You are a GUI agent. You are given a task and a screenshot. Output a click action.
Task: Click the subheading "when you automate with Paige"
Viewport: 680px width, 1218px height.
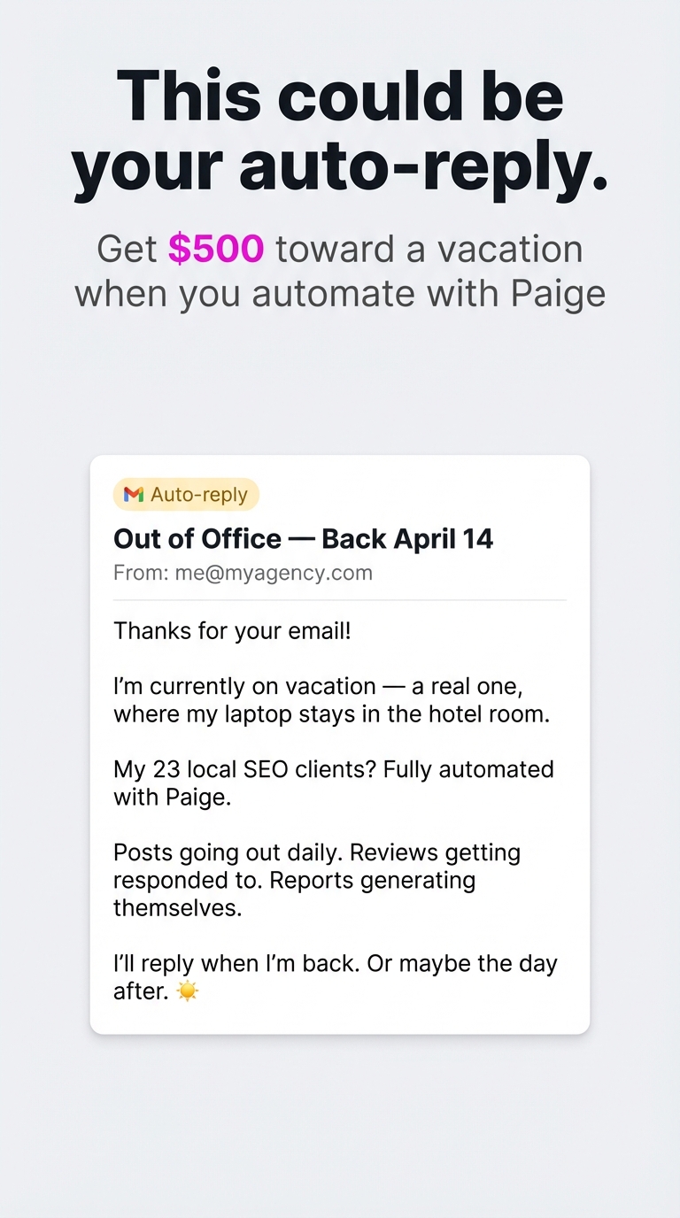click(x=340, y=295)
